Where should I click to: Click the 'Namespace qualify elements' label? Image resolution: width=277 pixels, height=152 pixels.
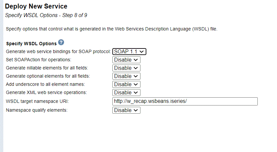[x=37, y=110]
